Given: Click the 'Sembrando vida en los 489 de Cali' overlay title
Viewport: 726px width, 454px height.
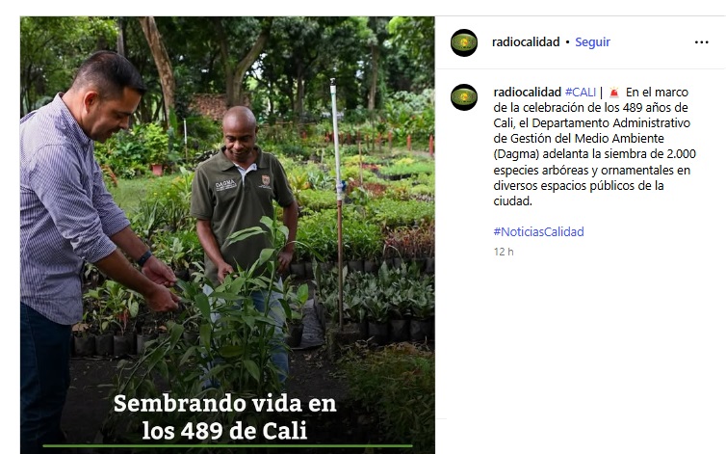Looking at the screenshot, I should click(x=225, y=417).
